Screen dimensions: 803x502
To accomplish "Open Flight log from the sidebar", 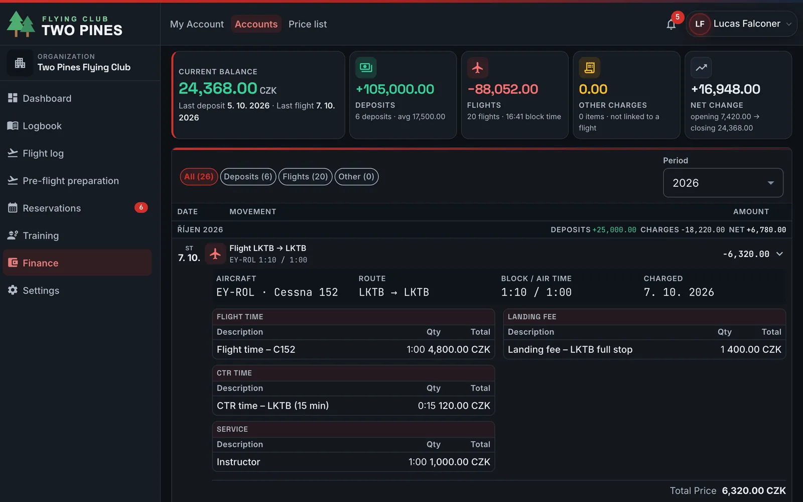I will pyautogui.click(x=77, y=153).
